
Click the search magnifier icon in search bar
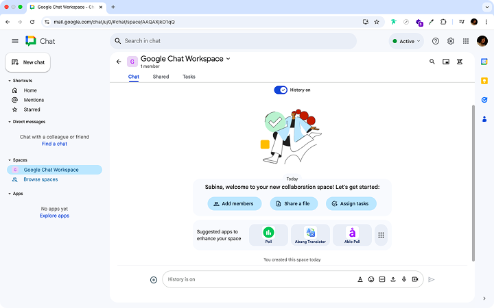118,41
